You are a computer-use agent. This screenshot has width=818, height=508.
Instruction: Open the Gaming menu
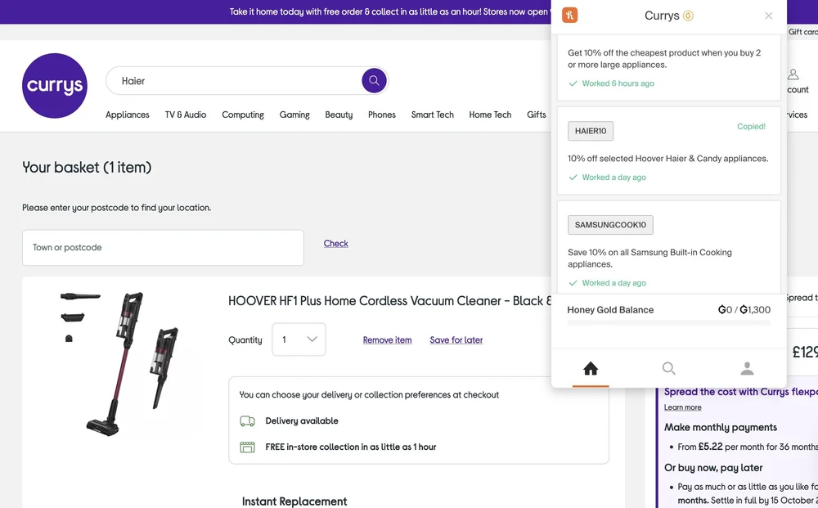(294, 115)
